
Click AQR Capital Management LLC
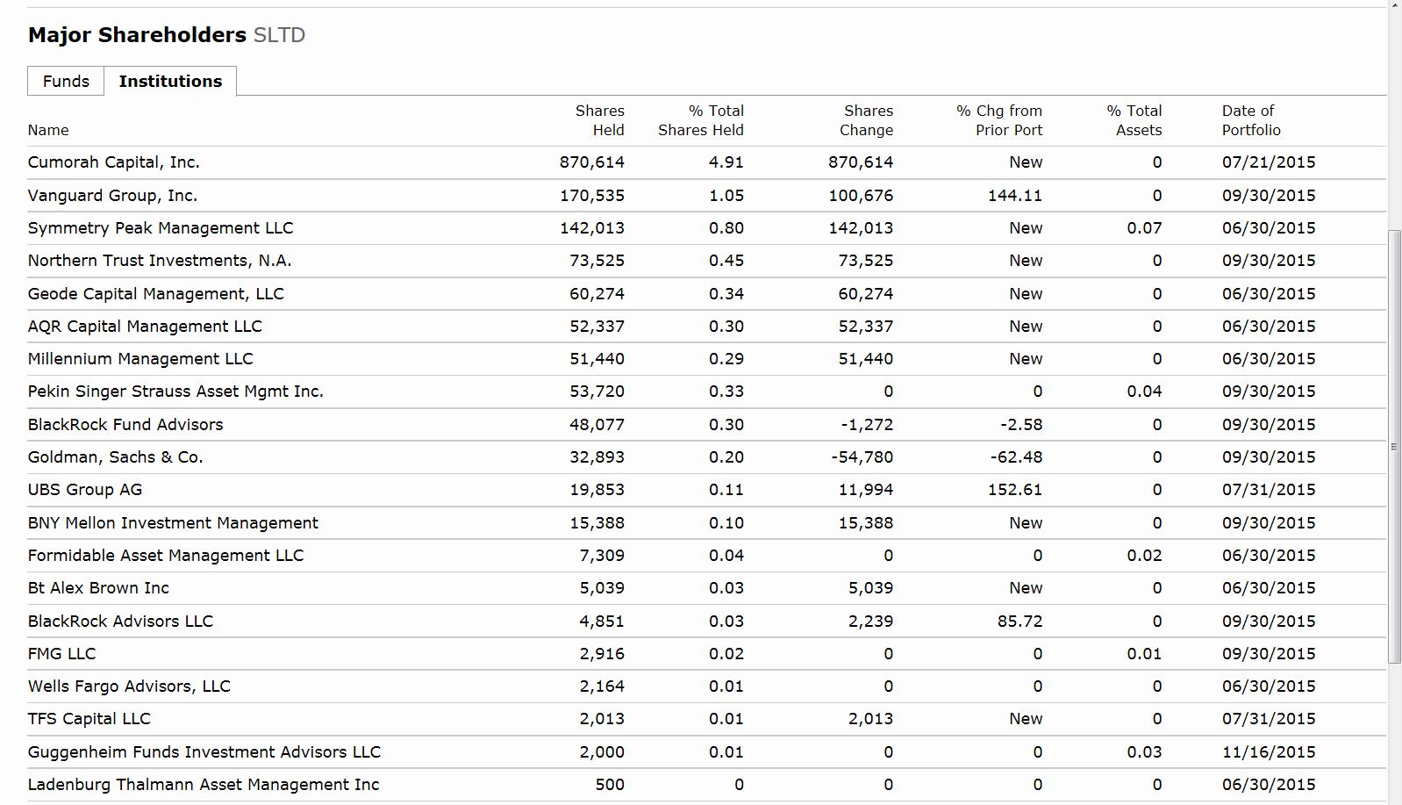(145, 327)
